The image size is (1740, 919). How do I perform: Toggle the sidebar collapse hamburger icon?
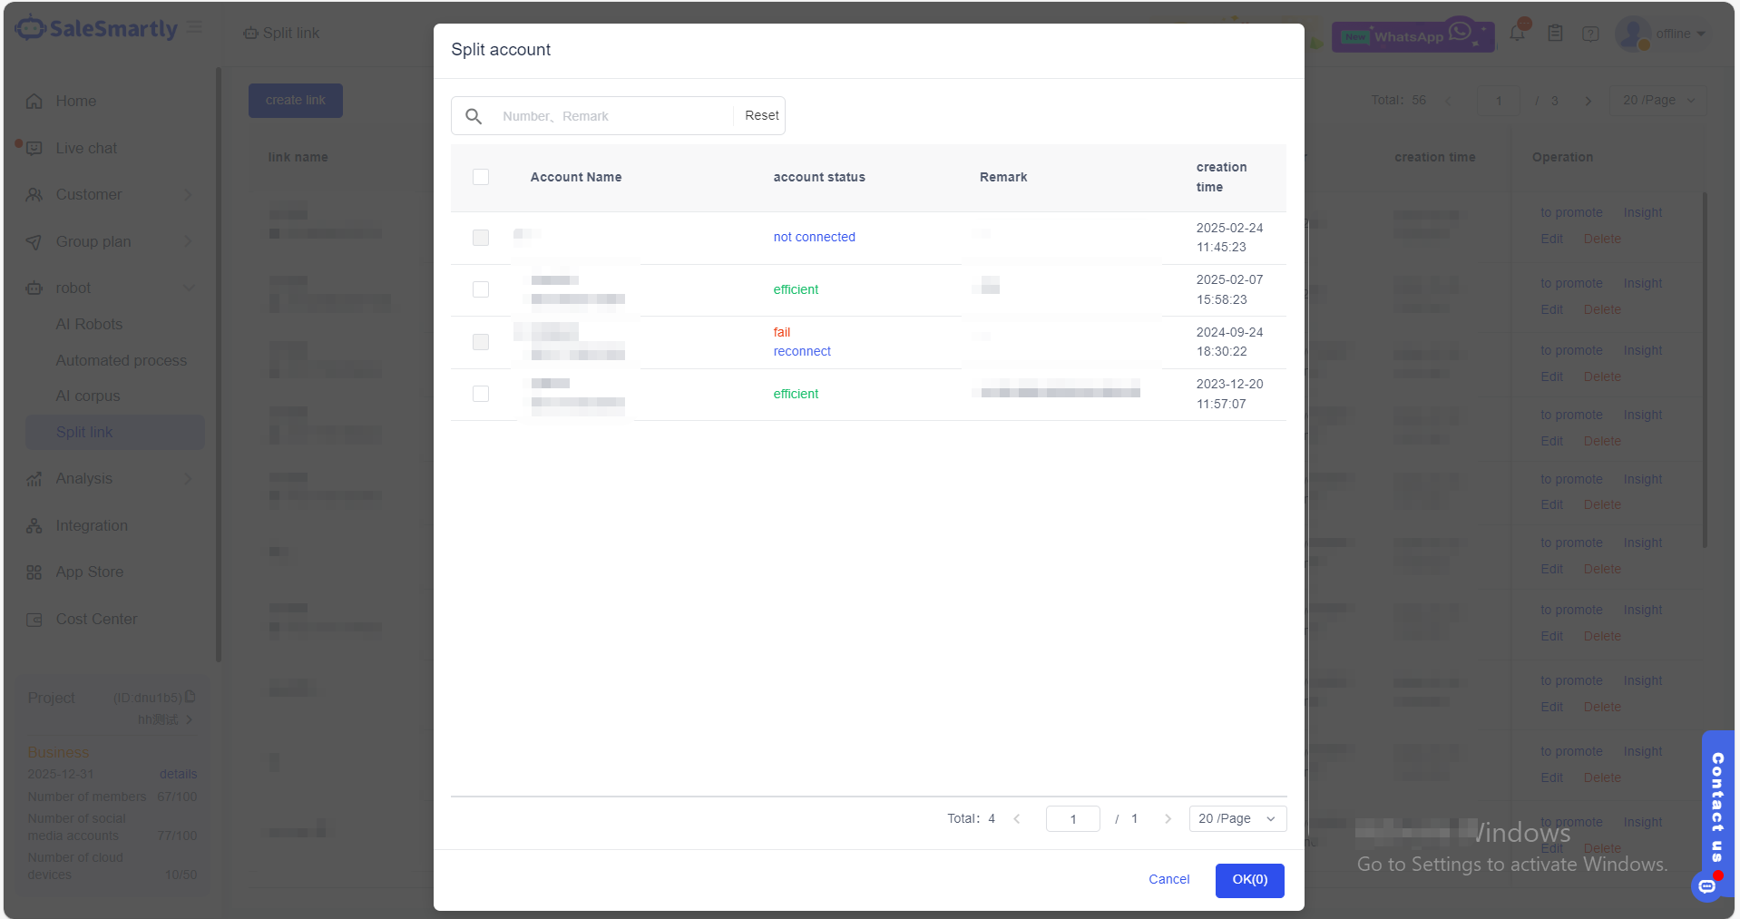(x=194, y=28)
